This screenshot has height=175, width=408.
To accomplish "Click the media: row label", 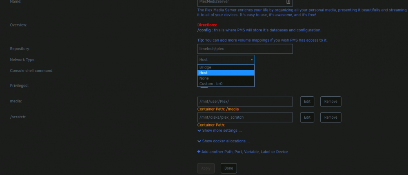I will tap(16, 101).
